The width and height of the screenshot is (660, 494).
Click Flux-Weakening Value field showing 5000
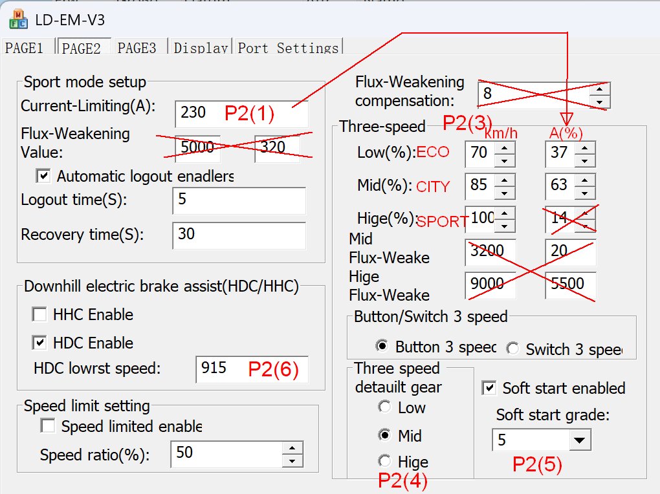coord(197,149)
